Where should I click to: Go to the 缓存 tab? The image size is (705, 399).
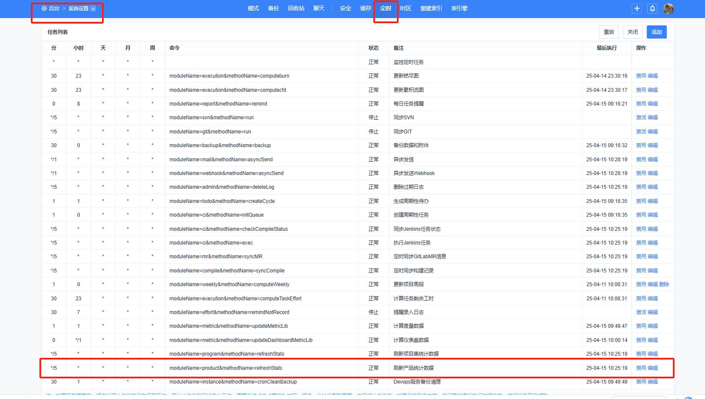366,9
